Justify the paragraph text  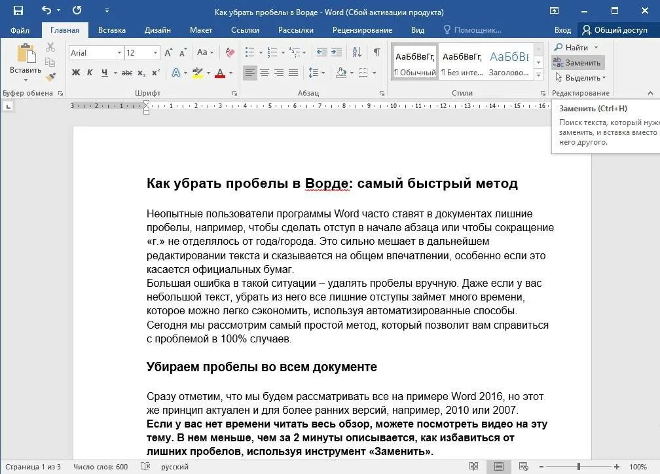[x=293, y=73]
